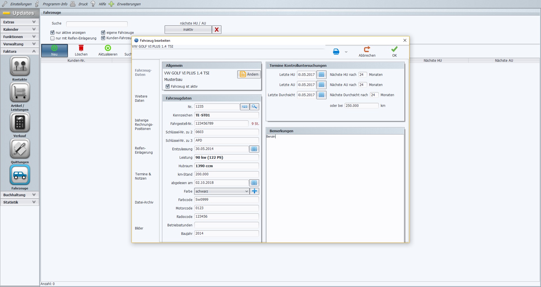Screen dimensions: 541x287
Task: Confirm the dialog with OK
Action: pyautogui.click(x=394, y=52)
